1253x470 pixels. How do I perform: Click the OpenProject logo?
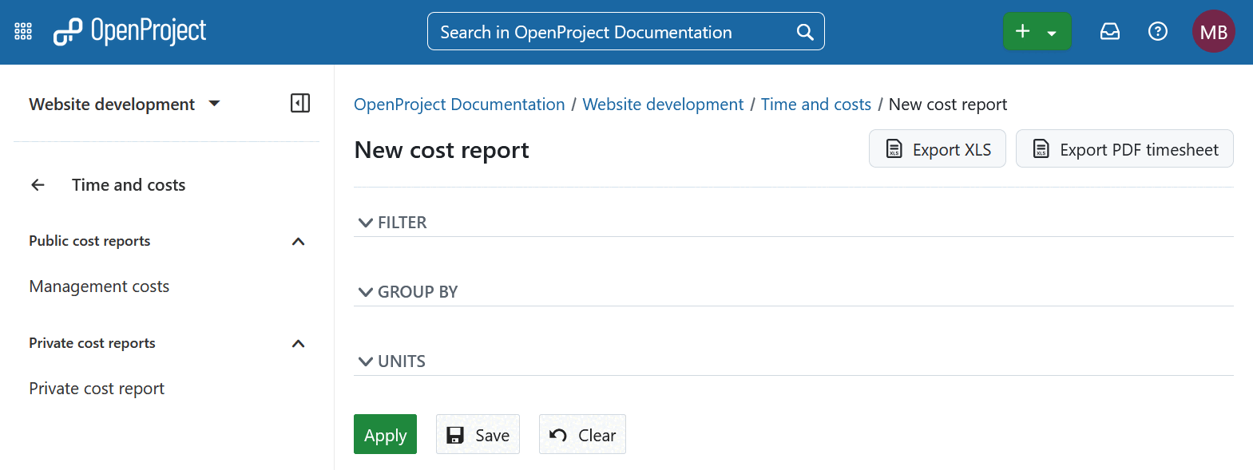[x=129, y=31]
